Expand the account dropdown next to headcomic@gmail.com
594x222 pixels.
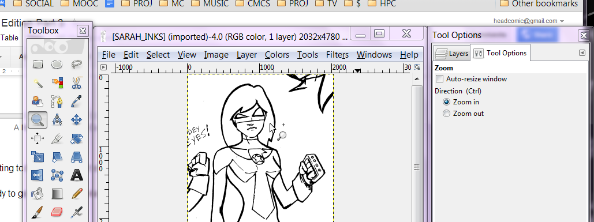coord(562,21)
